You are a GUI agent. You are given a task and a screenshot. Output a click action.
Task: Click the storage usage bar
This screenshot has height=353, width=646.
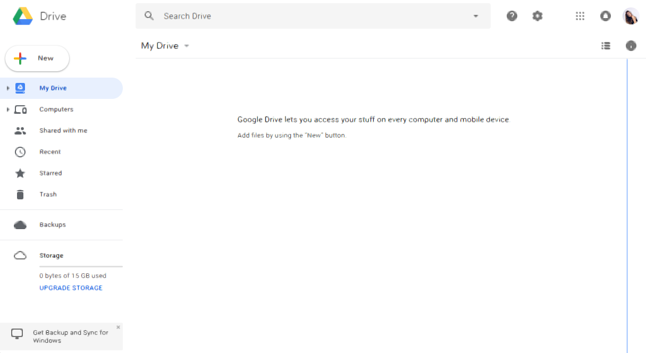(81, 266)
